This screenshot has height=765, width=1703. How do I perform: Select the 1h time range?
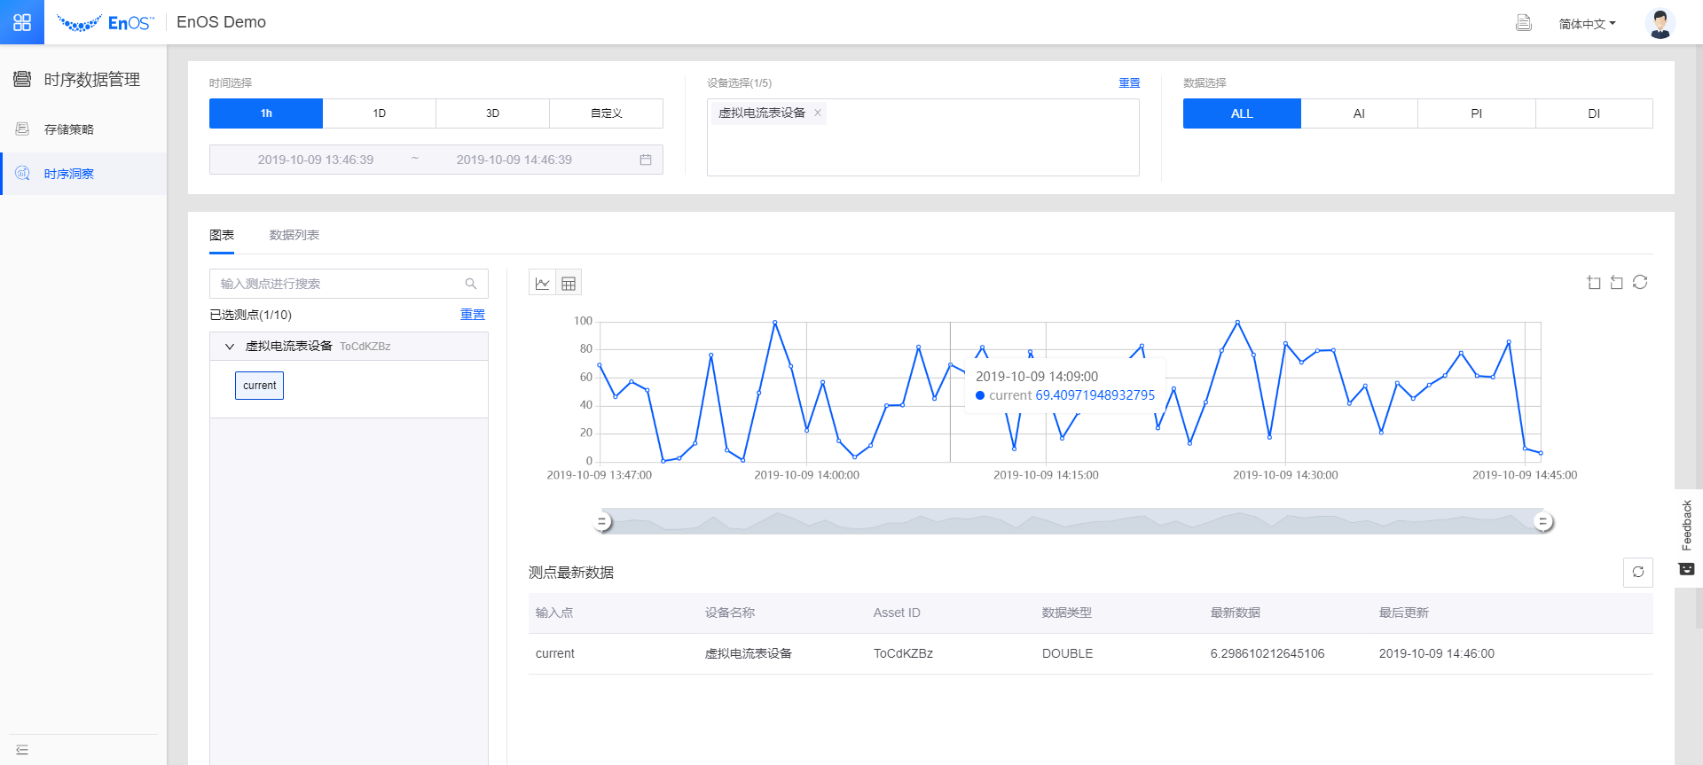click(266, 113)
